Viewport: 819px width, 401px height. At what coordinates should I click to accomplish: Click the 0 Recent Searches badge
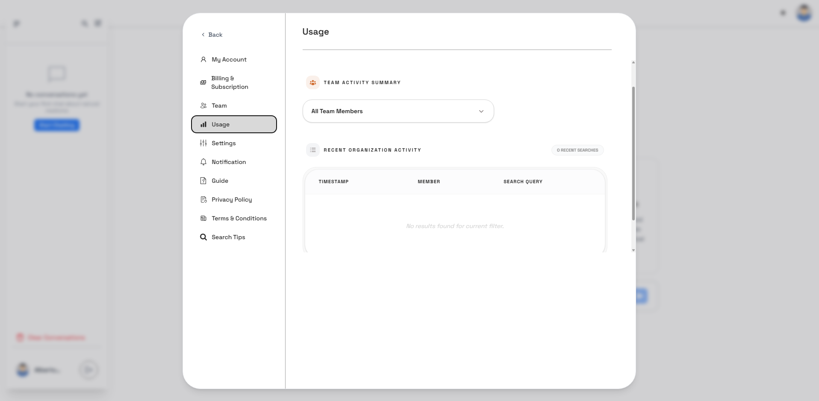577,150
